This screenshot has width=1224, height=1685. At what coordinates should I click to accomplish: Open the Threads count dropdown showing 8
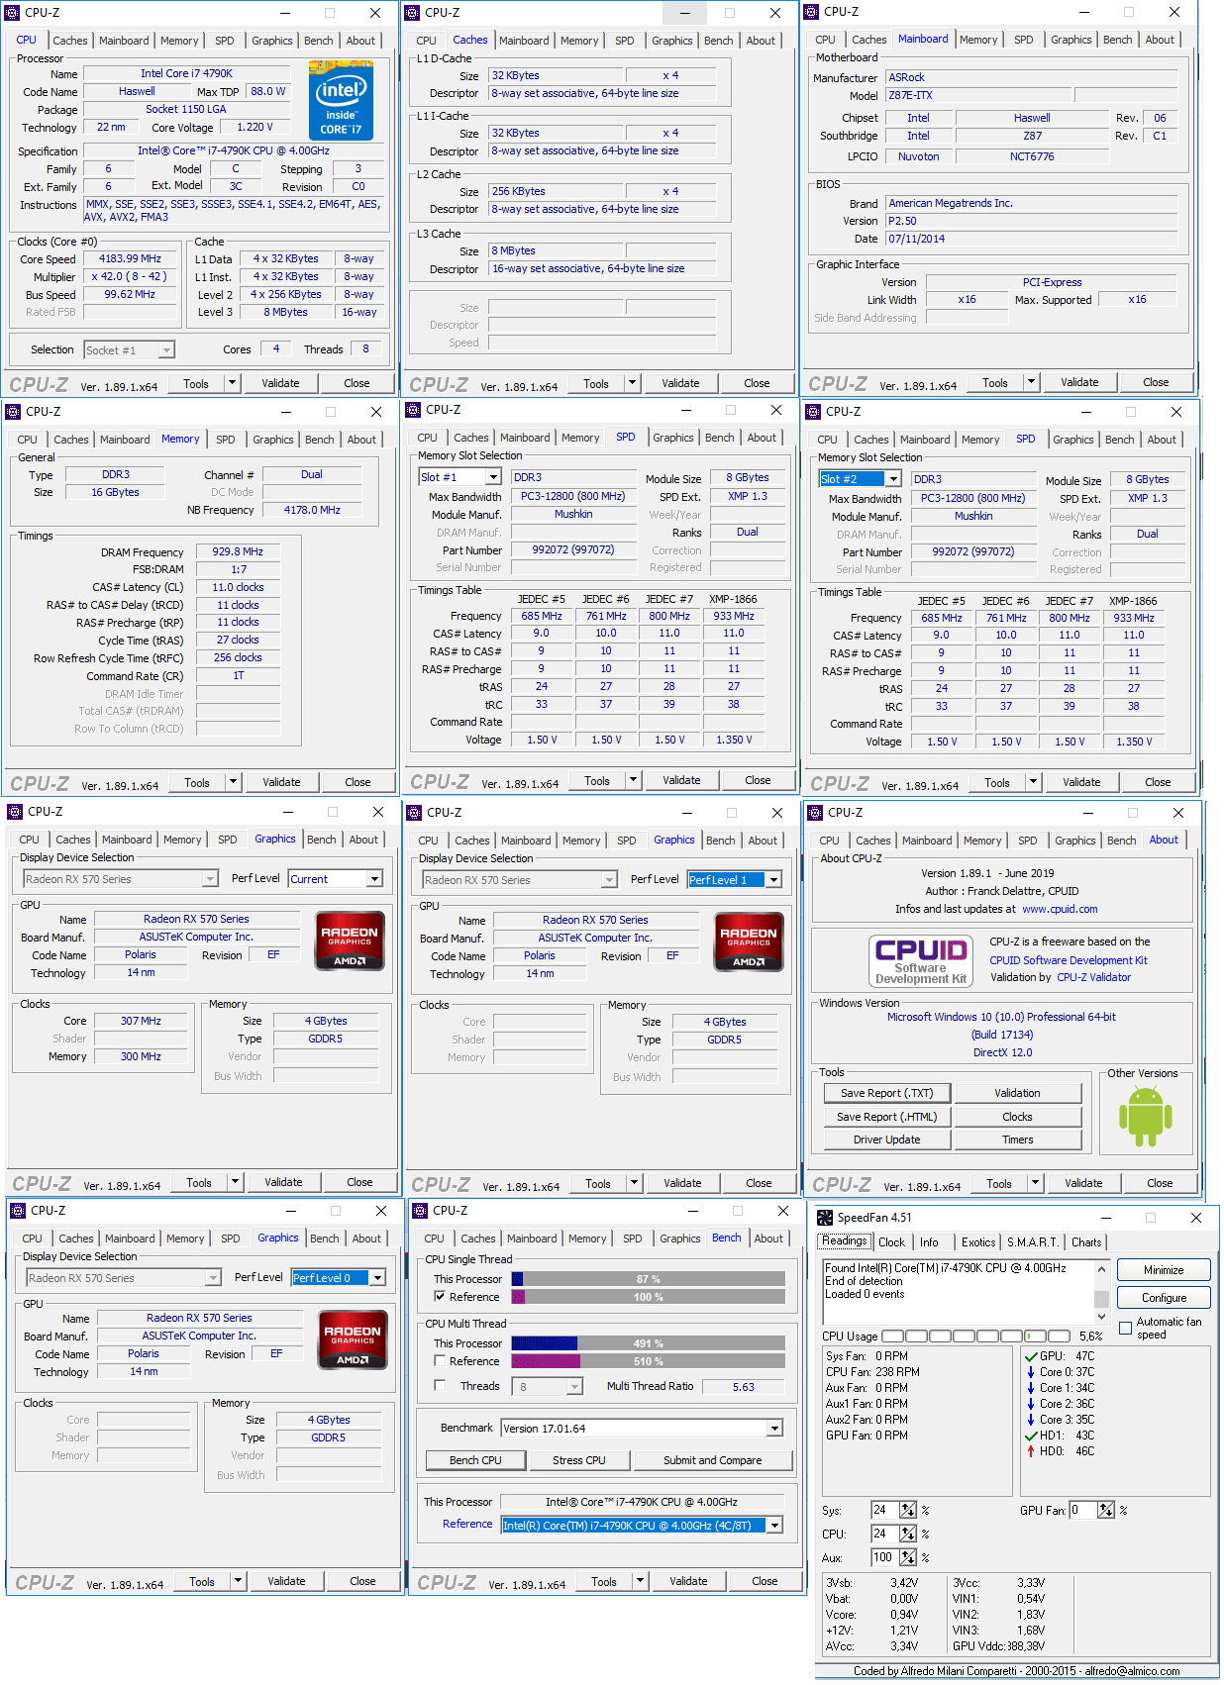pyautogui.click(x=574, y=1387)
